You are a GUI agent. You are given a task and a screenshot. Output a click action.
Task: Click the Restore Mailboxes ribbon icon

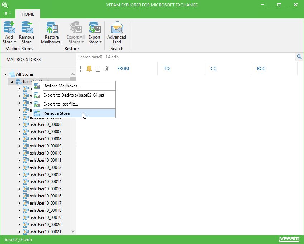(x=52, y=27)
